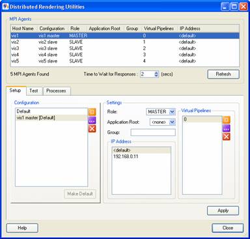Screen dimensions: 250x239
Task: Delete configuration with the red X icon
Action: [92, 128]
